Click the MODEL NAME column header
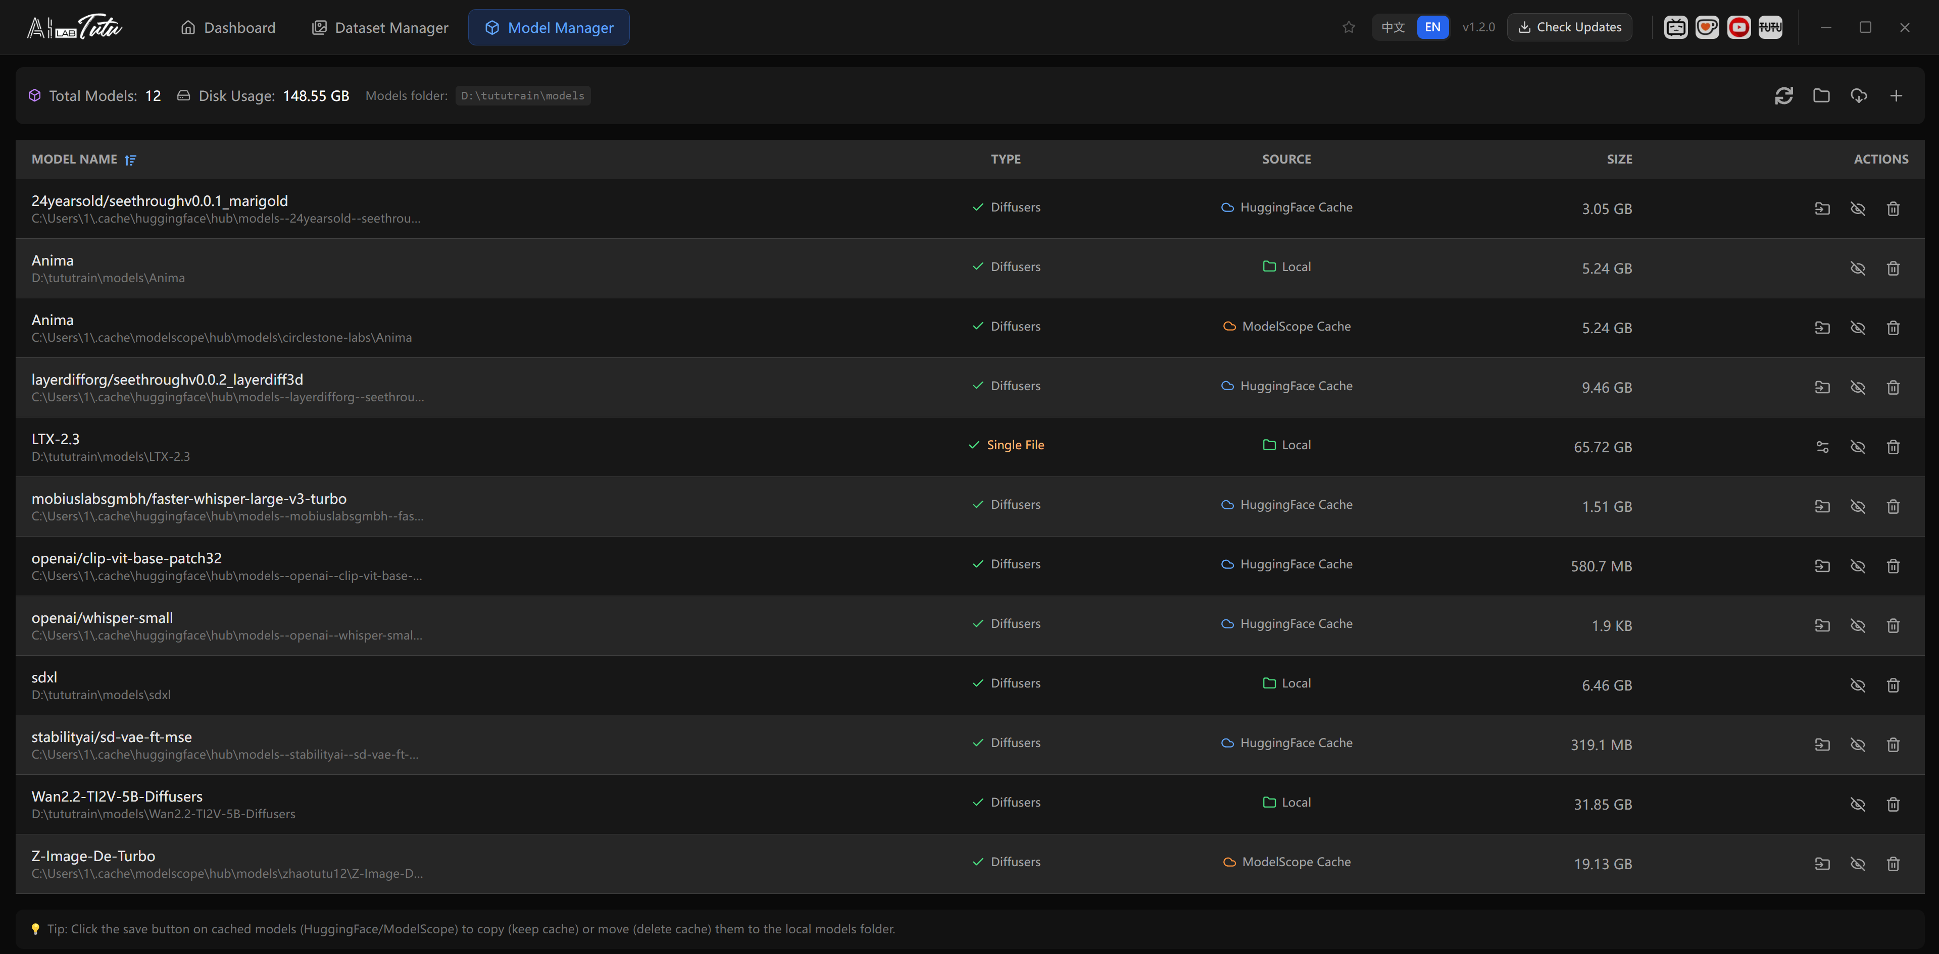The width and height of the screenshot is (1939, 954). (x=75, y=159)
